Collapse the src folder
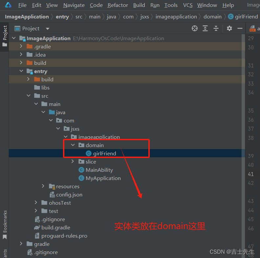Viewport: 260px width, 258px height. click(29, 95)
